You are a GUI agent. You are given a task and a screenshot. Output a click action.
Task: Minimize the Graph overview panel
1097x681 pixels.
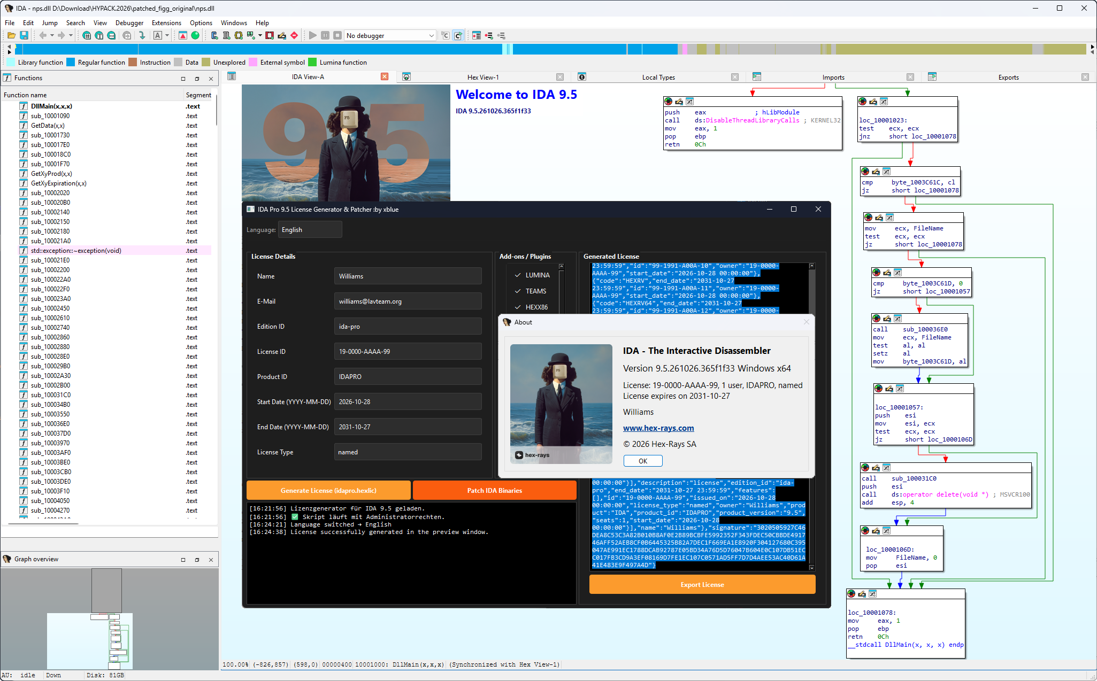183,560
